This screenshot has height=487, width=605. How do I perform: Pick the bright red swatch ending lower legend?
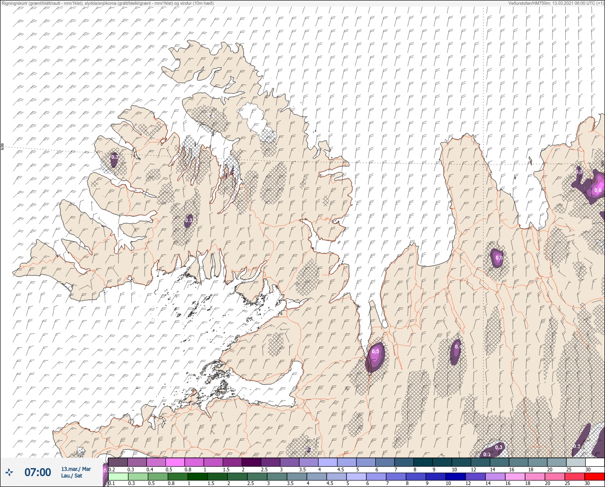tap(595, 477)
